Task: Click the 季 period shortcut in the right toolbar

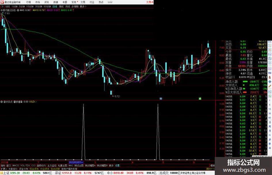Action: (x=270, y=144)
